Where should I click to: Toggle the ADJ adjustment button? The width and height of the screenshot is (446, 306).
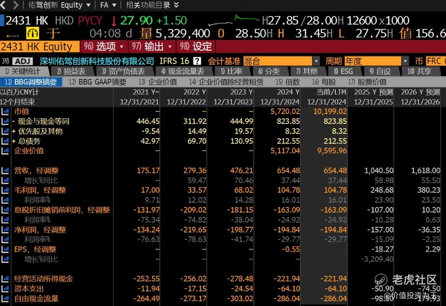click(x=22, y=61)
